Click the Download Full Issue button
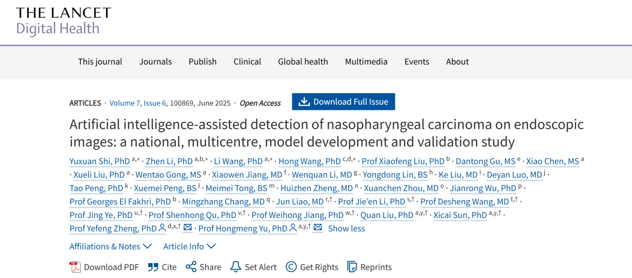 pos(343,102)
